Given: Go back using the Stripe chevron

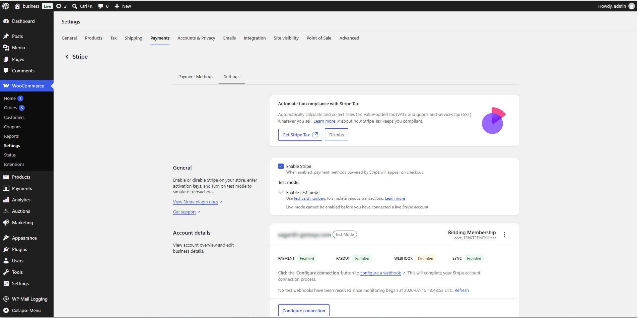Looking at the screenshot, I should (67, 57).
